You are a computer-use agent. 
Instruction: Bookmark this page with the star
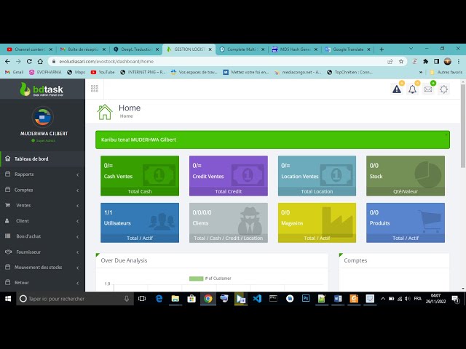[x=401, y=61]
